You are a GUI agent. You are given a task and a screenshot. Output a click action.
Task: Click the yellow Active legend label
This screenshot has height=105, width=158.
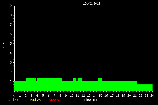coord(34,100)
